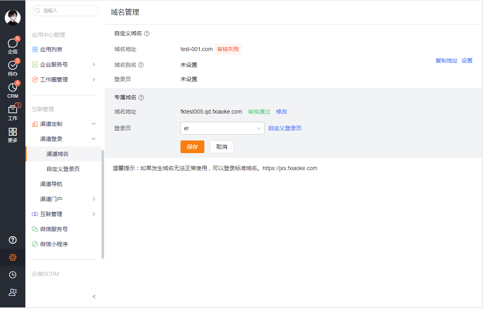
Task: Expand the 企业服务号 submenu
Action: [94, 64]
